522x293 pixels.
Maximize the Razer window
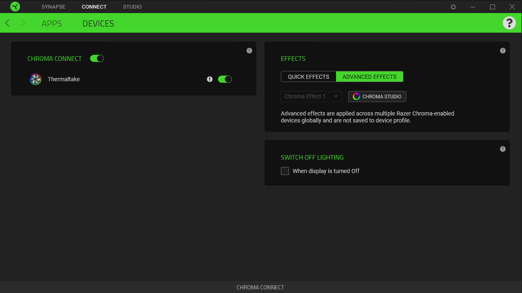[493, 7]
